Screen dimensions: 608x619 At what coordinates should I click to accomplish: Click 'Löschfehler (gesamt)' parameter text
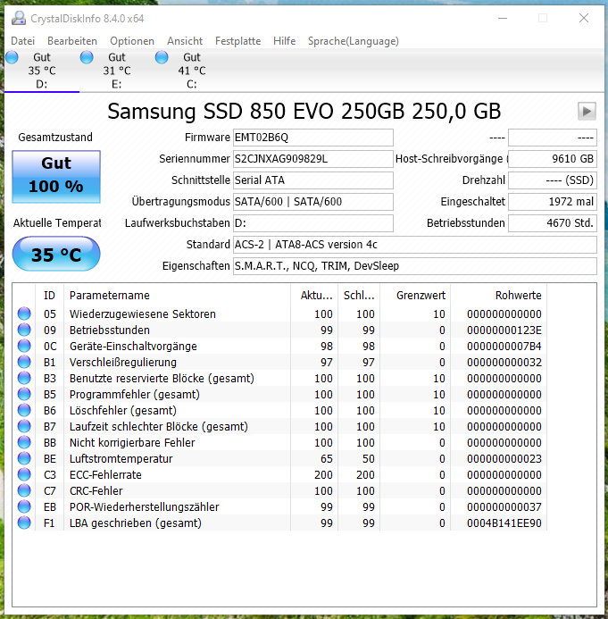pos(122,411)
